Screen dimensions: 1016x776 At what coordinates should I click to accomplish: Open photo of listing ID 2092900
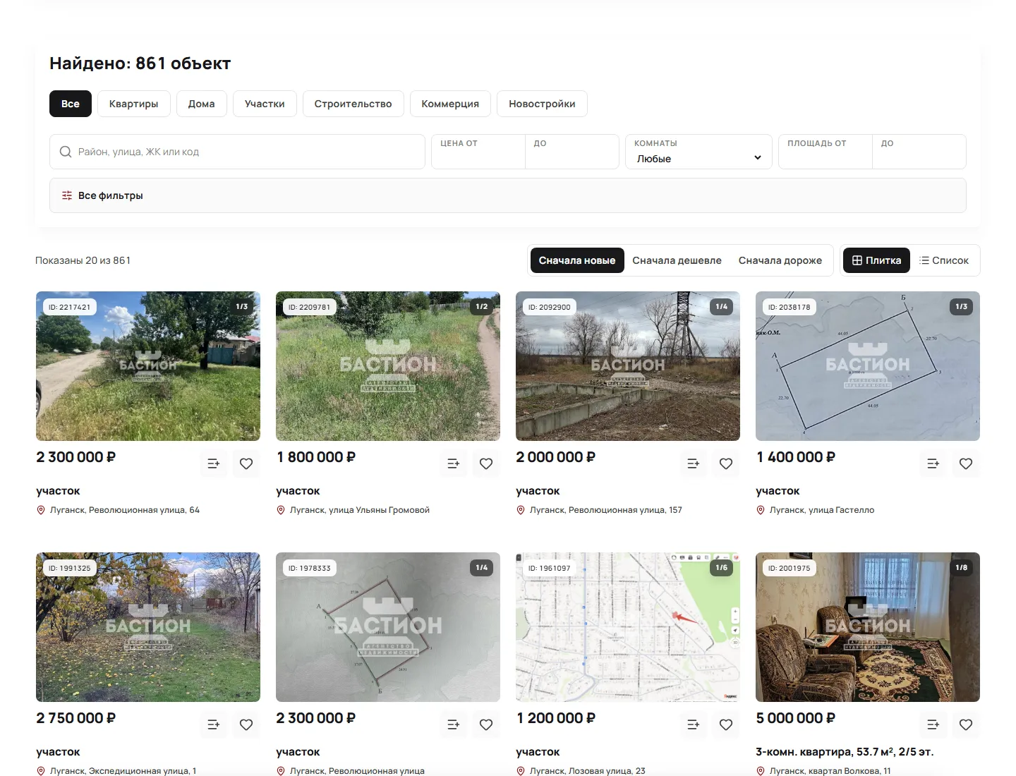click(628, 366)
